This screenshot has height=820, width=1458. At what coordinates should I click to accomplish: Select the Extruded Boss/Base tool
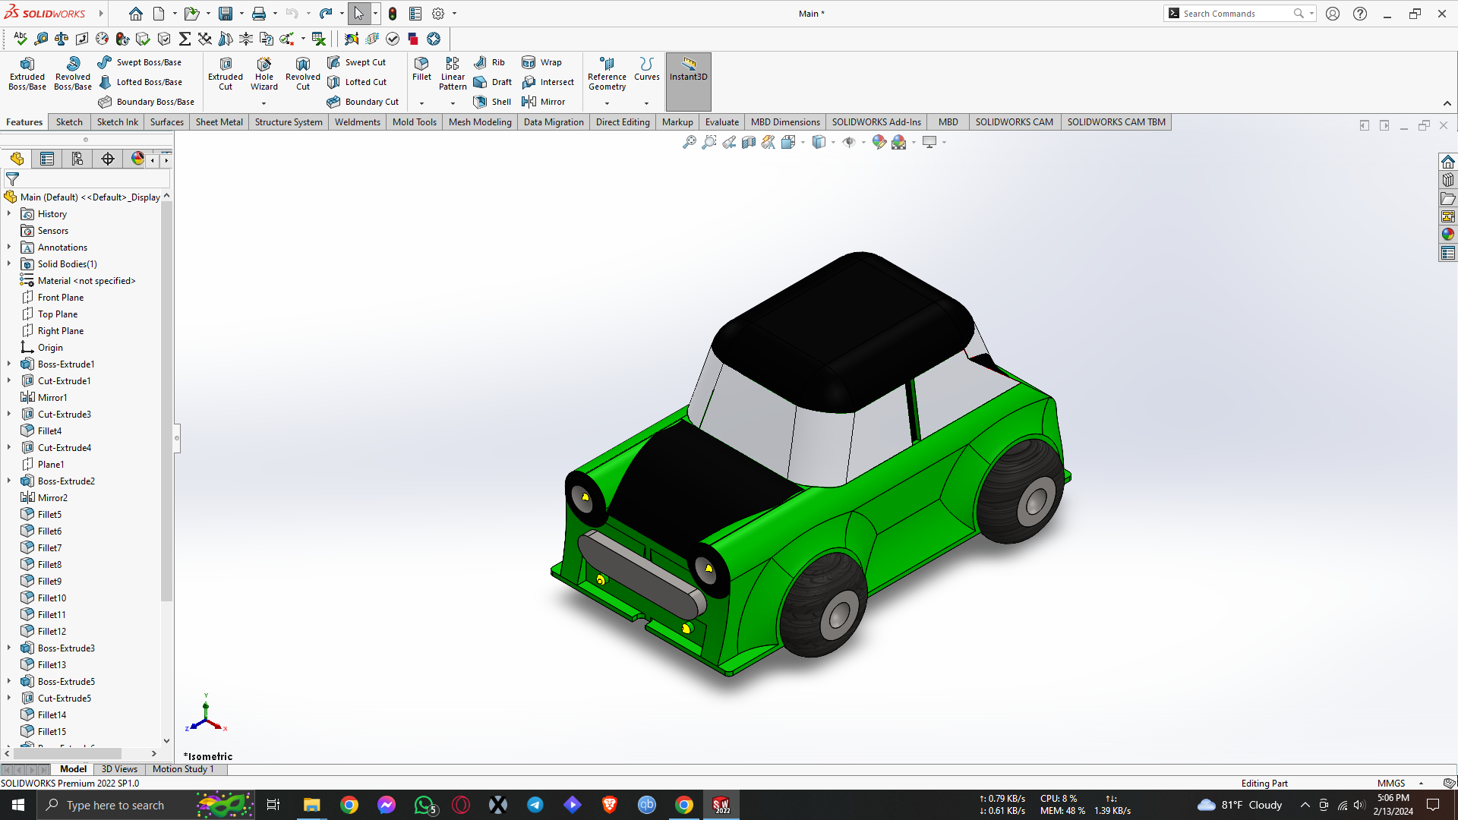27,73
